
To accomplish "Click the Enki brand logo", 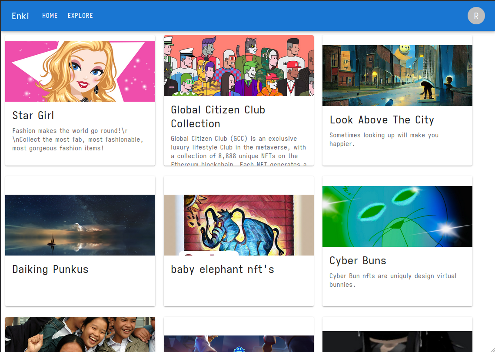I will tap(20, 16).
